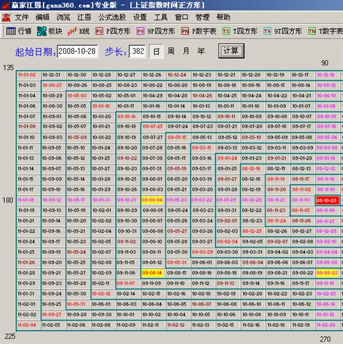Select the 09-07-25 red cell

(153, 126)
